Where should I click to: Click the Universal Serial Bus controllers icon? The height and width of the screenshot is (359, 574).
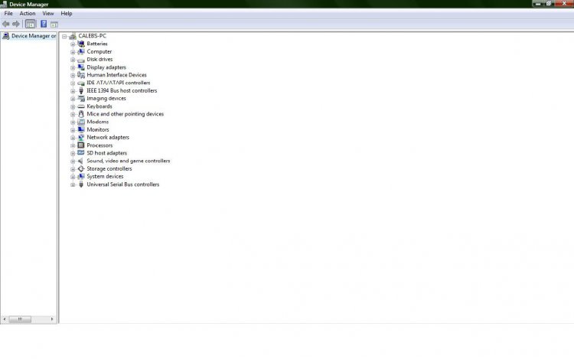(81, 184)
